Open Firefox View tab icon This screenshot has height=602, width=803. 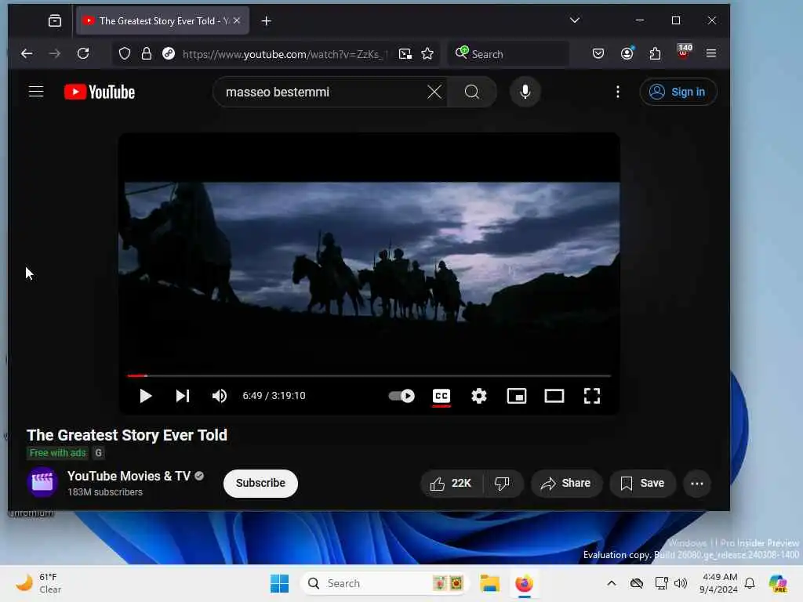pos(54,20)
